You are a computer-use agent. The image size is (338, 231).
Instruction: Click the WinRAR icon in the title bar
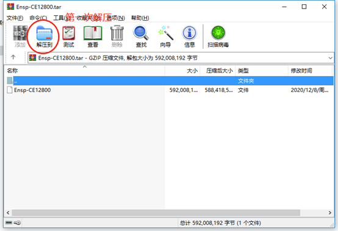tap(10, 7)
